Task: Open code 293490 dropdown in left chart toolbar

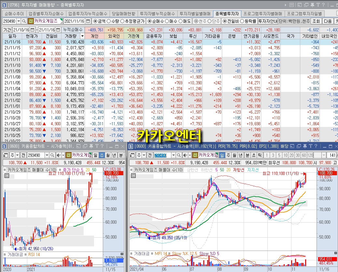Action: click(47, 155)
